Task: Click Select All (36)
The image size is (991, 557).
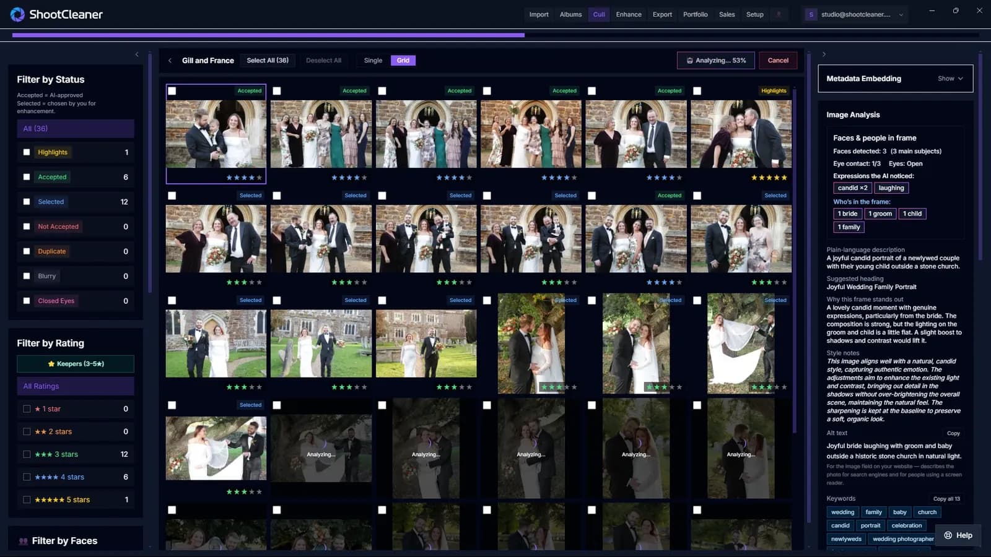Action: click(268, 61)
